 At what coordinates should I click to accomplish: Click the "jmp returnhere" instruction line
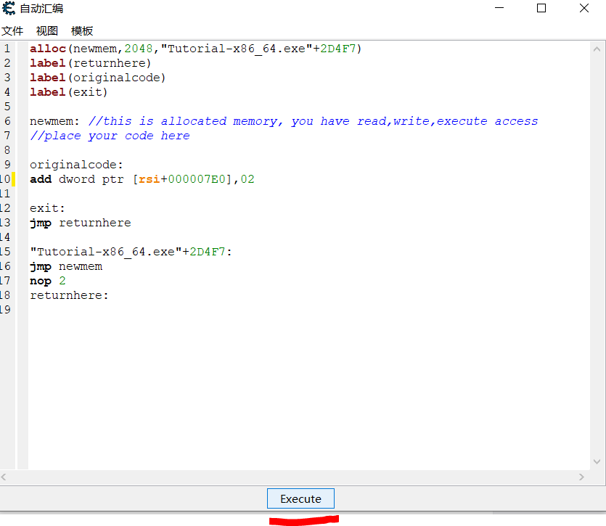click(x=81, y=223)
